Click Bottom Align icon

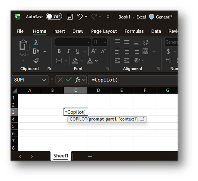(136, 43)
